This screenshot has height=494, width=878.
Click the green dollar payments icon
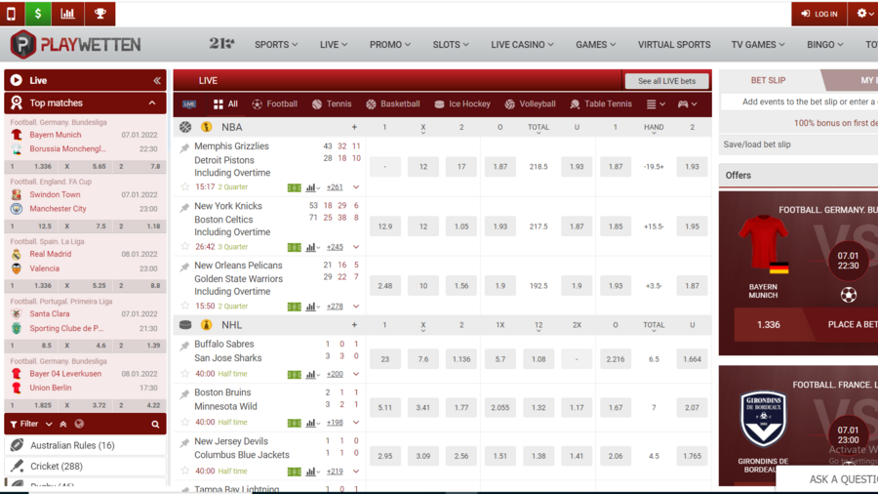(37, 14)
